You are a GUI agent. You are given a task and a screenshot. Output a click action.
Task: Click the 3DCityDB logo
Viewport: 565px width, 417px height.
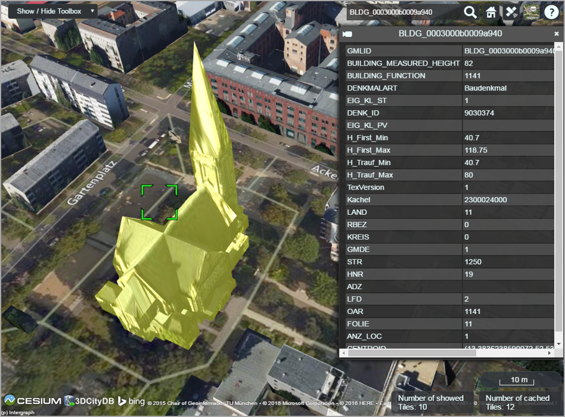point(89,401)
